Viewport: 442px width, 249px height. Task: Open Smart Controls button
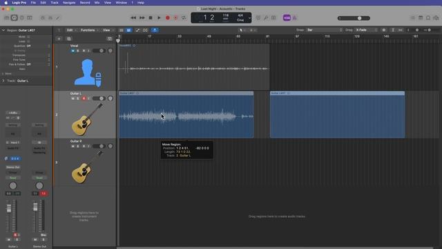(43, 18)
